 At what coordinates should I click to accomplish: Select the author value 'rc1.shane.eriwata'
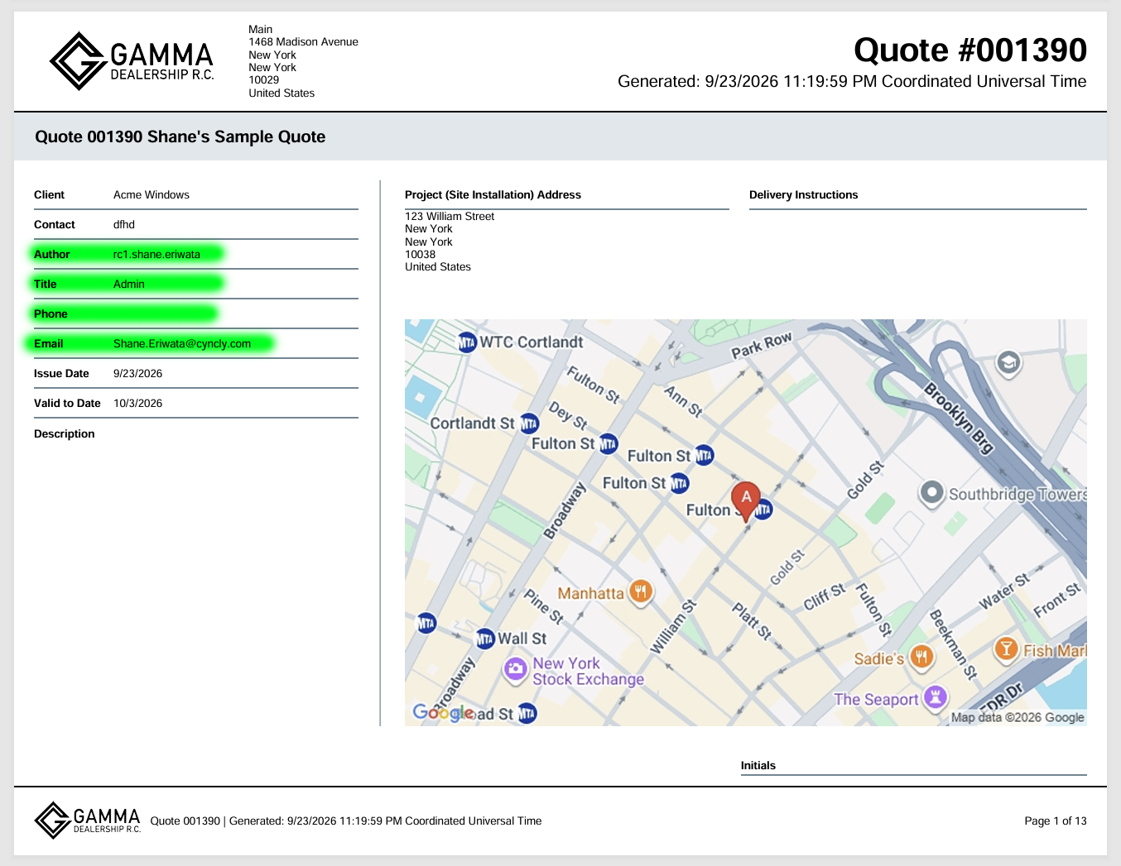(156, 255)
